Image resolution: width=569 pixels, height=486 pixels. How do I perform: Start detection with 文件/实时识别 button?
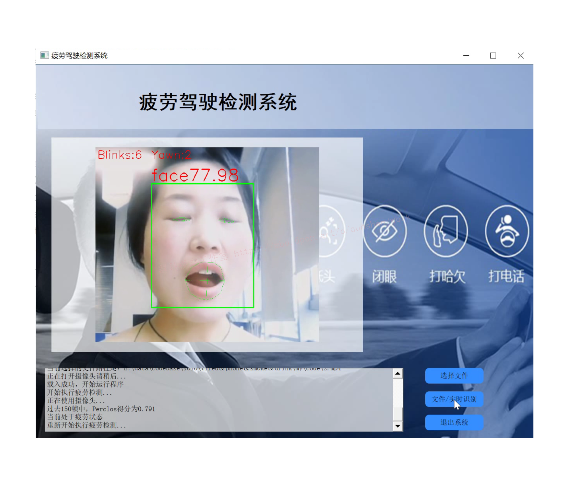point(454,399)
